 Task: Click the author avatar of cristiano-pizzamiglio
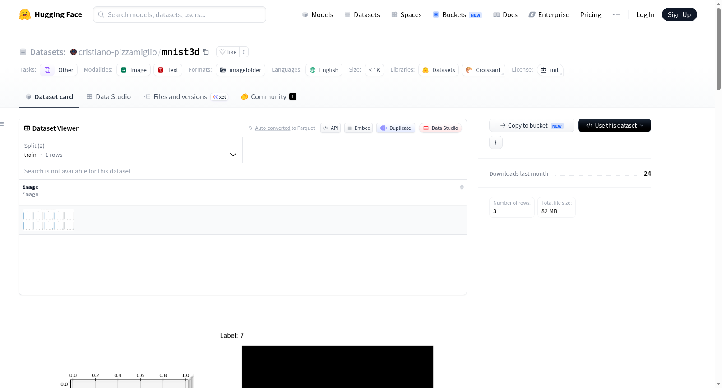(x=74, y=52)
